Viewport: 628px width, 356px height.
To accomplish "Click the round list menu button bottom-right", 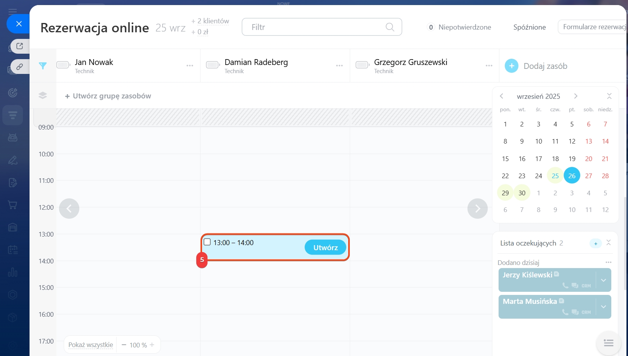I will coord(608,343).
